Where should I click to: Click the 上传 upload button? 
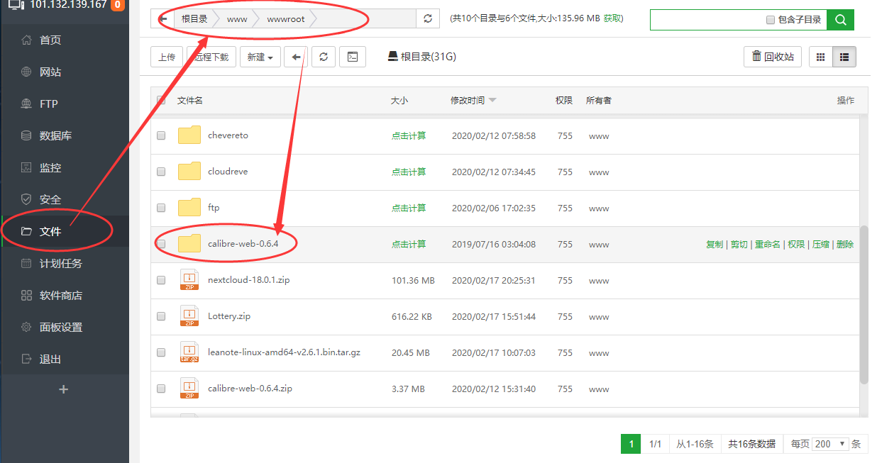166,56
